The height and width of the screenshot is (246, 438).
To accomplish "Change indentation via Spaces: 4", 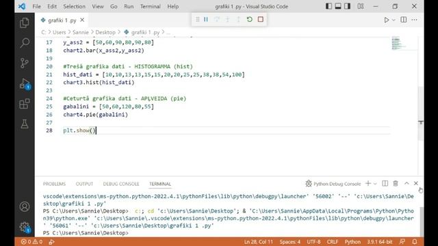I will coord(290,242).
